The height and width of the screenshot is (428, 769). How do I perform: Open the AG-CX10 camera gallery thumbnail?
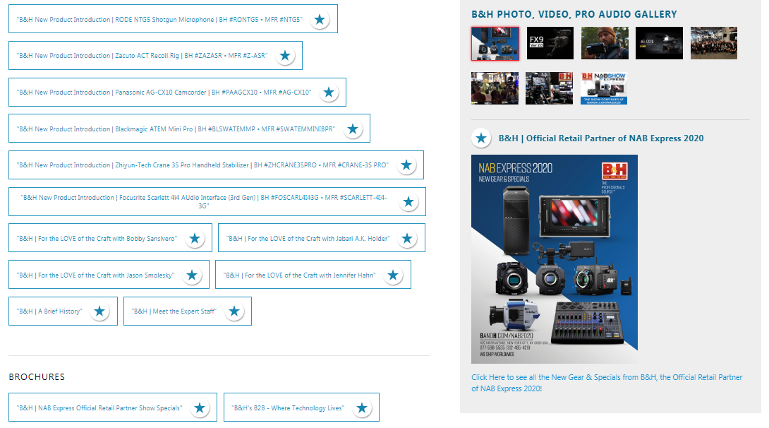click(x=659, y=43)
